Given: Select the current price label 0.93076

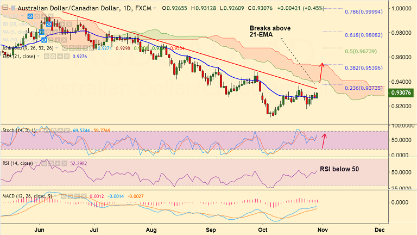Looking at the screenshot, I should point(402,92).
